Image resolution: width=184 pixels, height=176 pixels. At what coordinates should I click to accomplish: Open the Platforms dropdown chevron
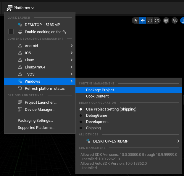33,8
